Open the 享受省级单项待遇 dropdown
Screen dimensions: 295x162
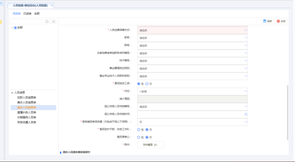click(192, 122)
